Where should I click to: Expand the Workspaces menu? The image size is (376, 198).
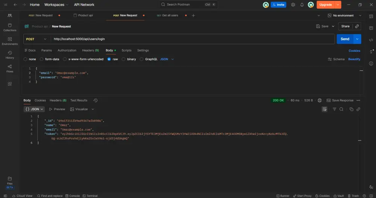[x=56, y=5]
